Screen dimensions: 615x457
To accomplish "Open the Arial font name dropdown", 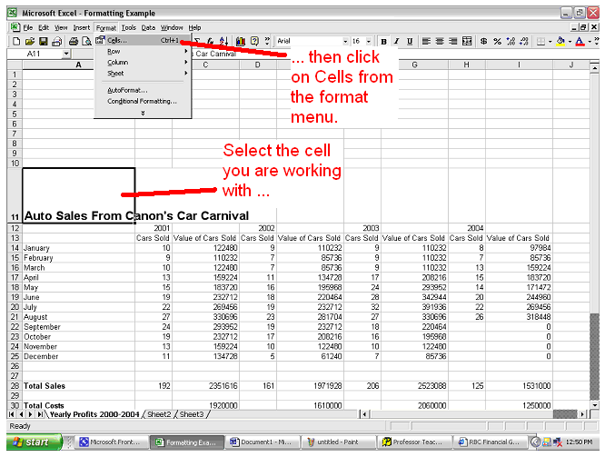I will click(x=345, y=41).
